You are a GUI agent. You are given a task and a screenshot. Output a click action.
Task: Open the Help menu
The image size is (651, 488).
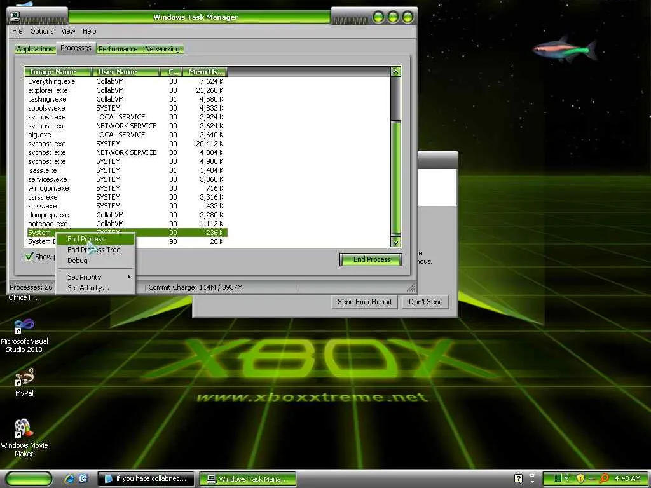(x=89, y=31)
